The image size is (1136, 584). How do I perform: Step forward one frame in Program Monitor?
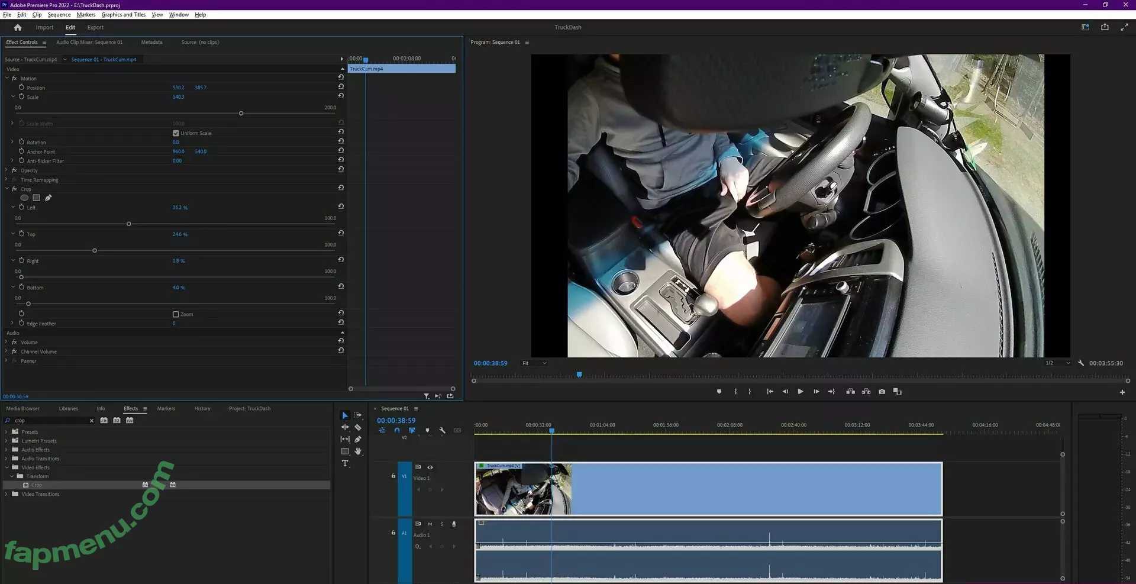click(816, 392)
